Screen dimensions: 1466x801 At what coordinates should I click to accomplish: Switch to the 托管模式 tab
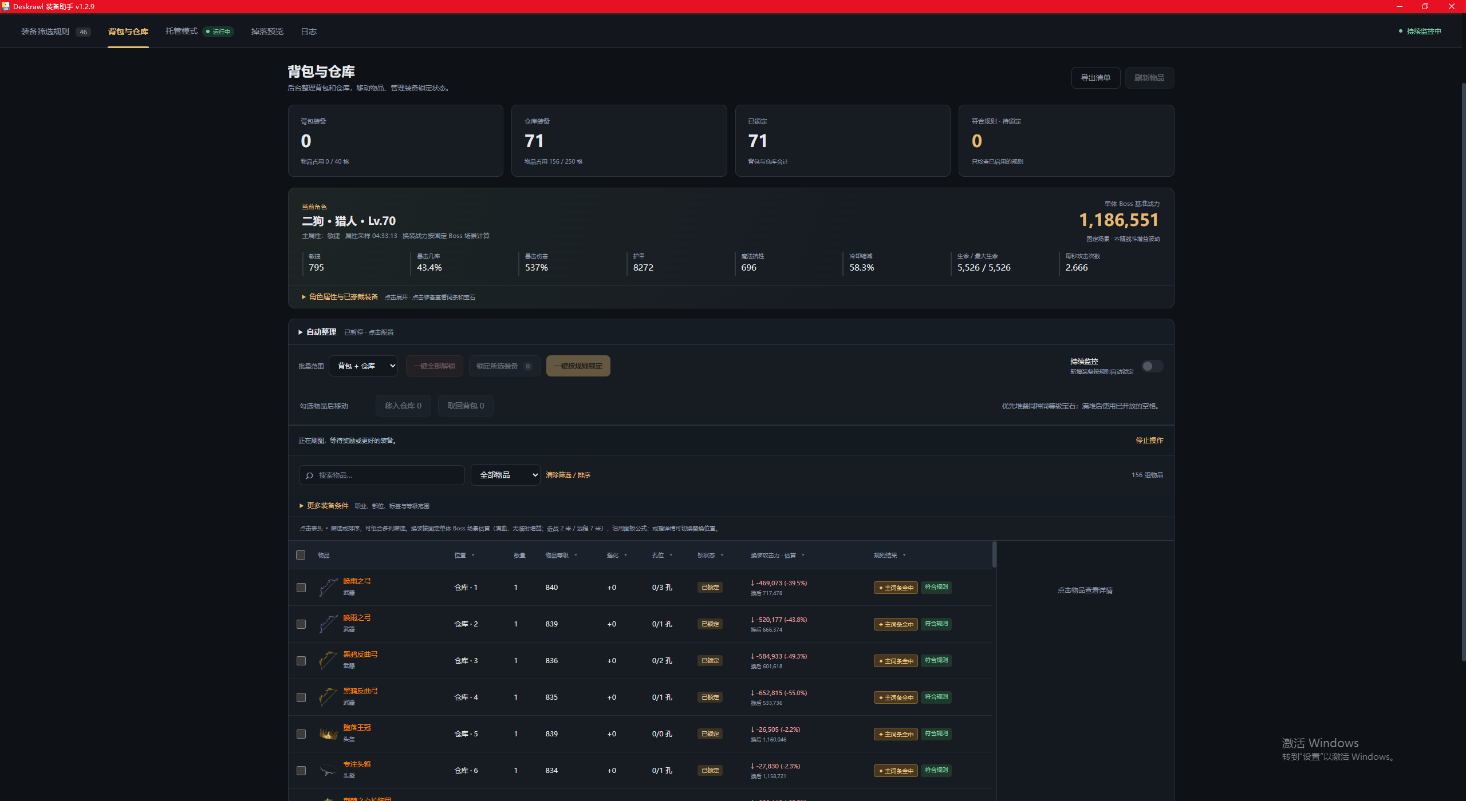[199, 31]
